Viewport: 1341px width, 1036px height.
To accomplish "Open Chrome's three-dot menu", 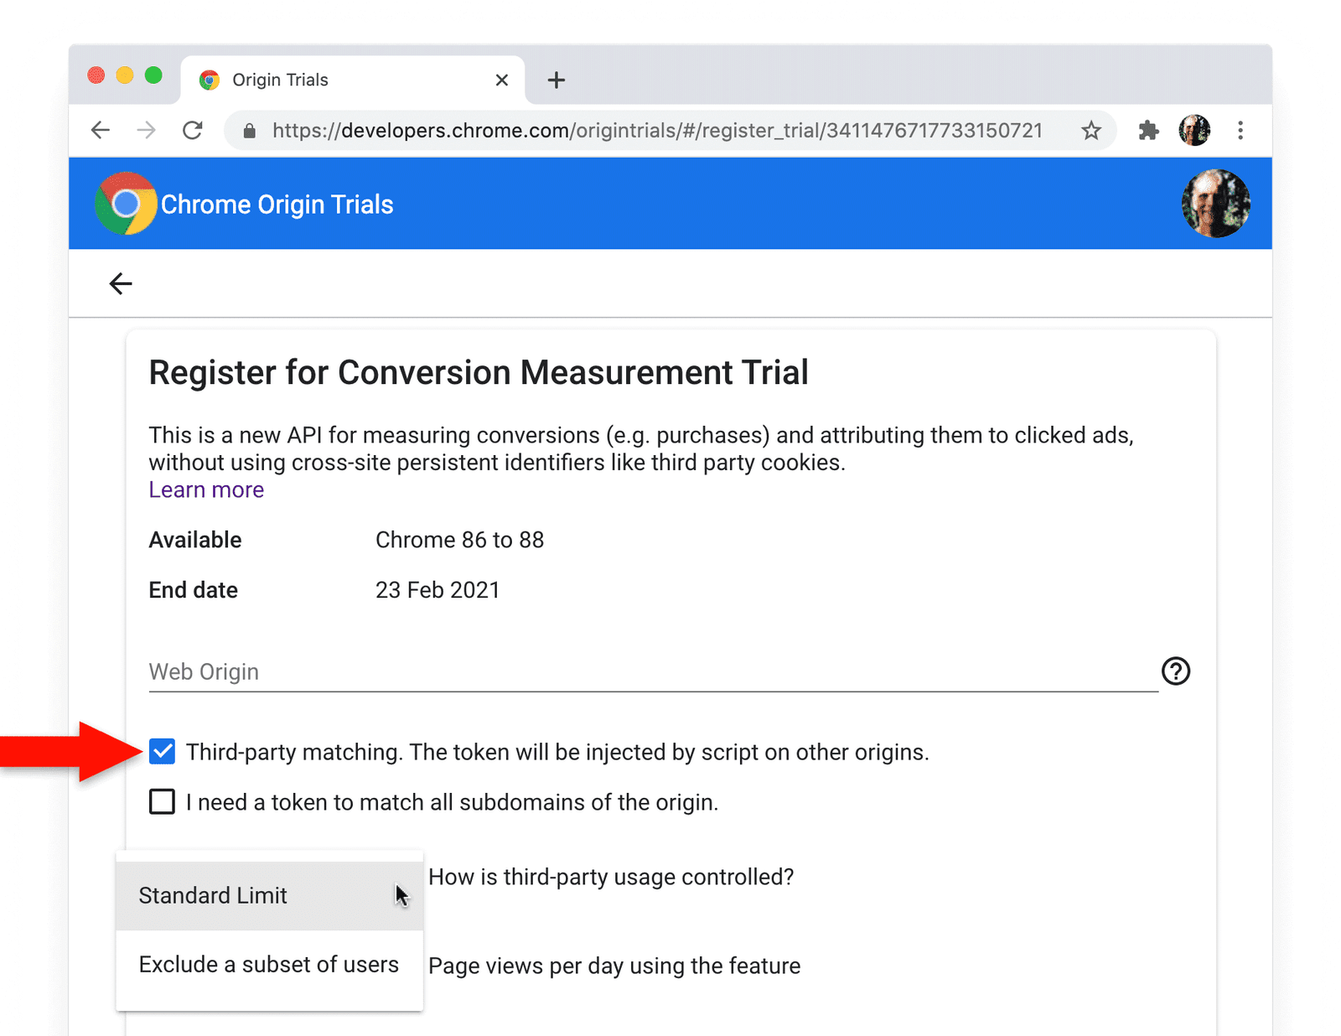I will [x=1240, y=130].
